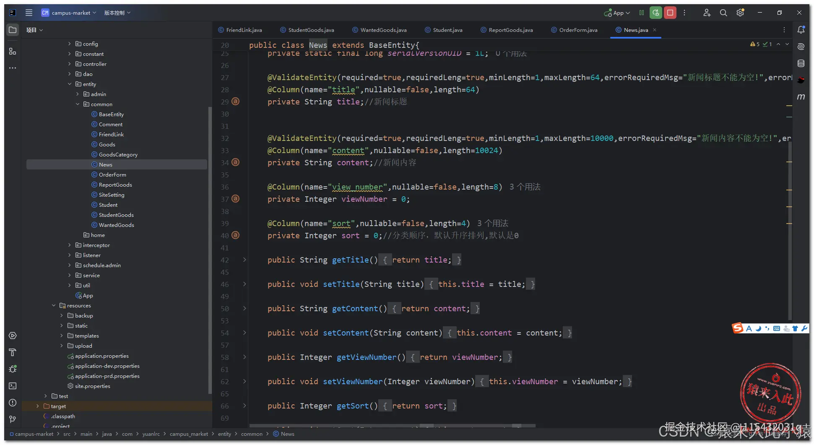Click the Sogou input method S logo
The height and width of the screenshot is (445, 814).
click(738, 328)
